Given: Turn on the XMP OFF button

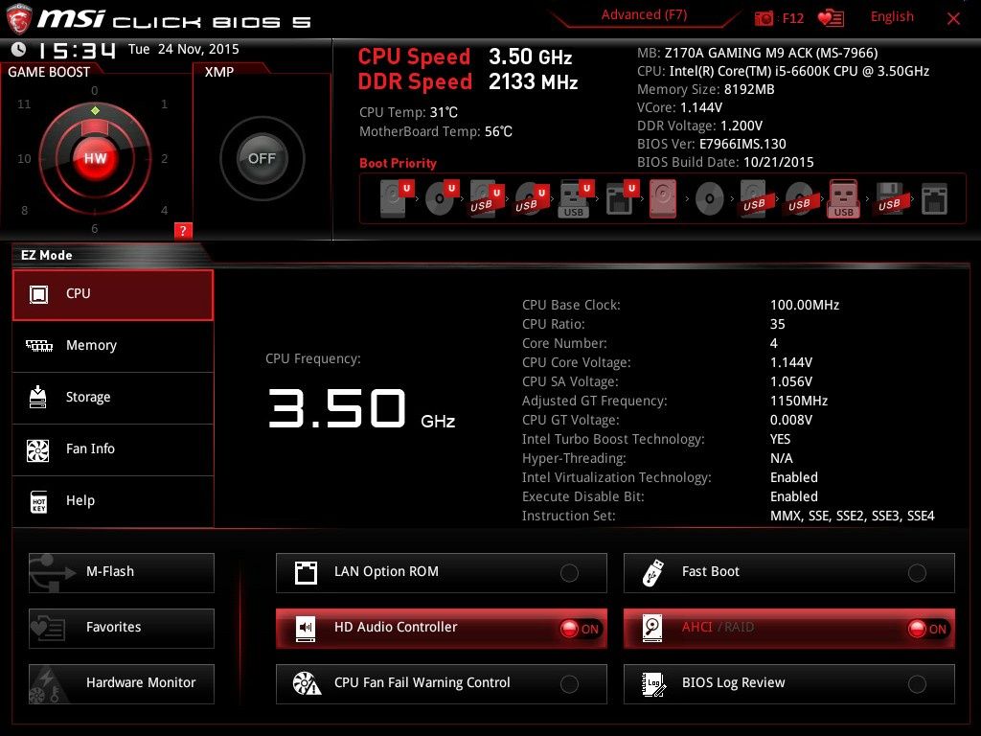Looking at the screenshot, I should pos(262,158).
